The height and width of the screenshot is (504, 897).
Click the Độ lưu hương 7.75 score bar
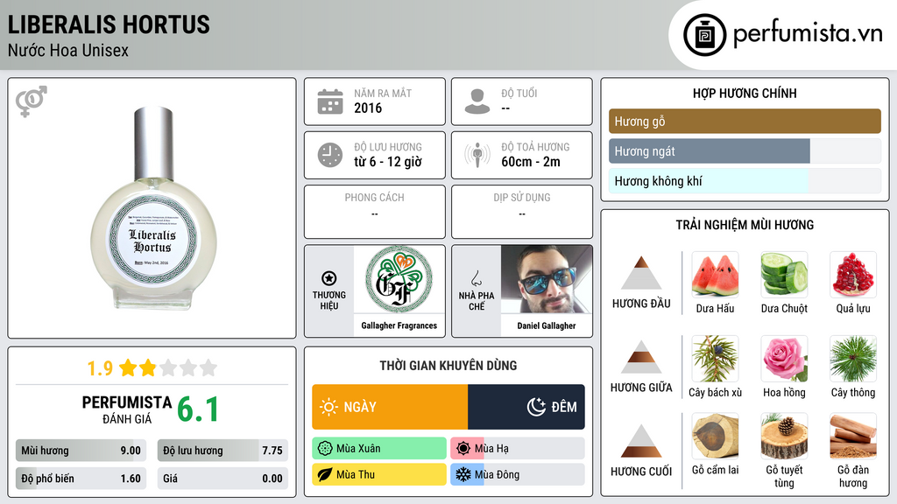222,451
